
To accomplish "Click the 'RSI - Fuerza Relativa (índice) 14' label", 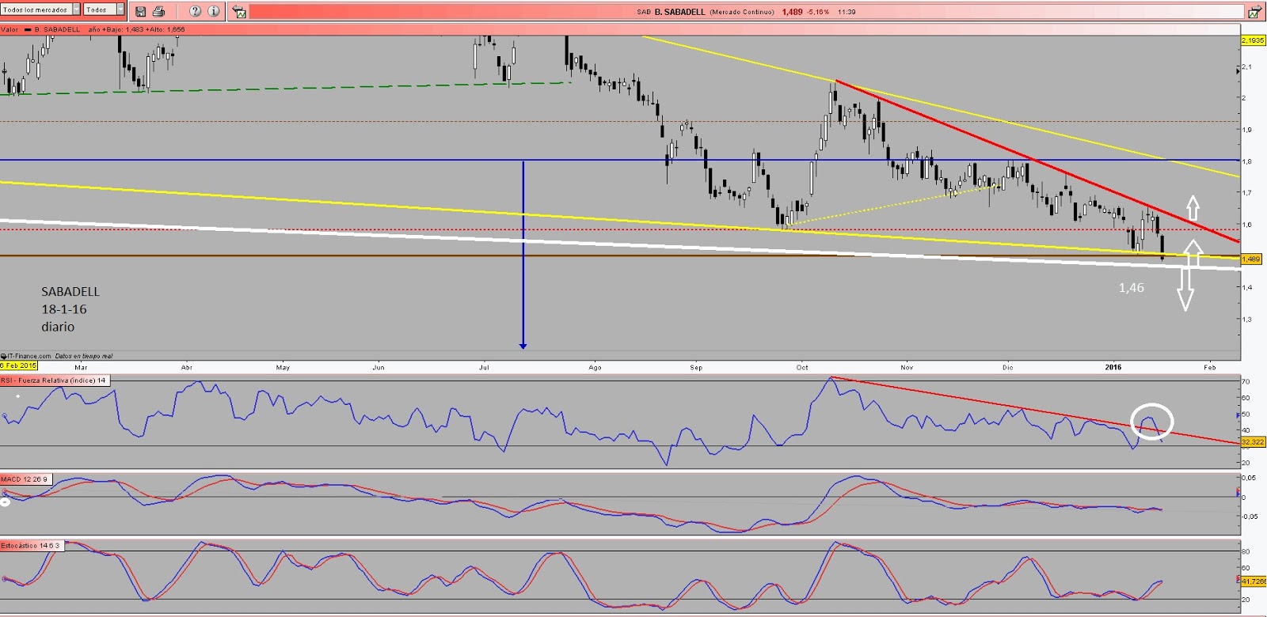I will 53,380.
